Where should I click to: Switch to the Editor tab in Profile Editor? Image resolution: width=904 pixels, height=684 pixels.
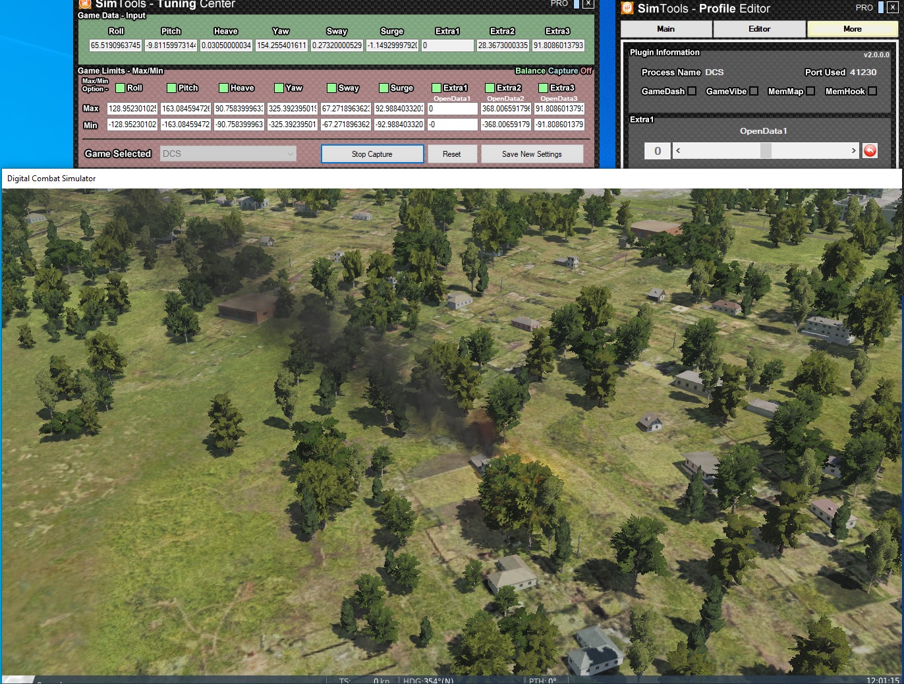[759, 29]
